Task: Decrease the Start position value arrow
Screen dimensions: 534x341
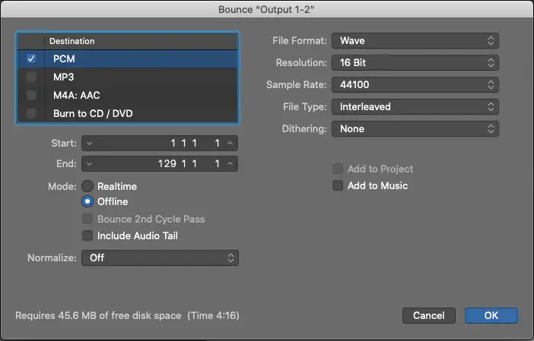Action: (x=91, y=143)
